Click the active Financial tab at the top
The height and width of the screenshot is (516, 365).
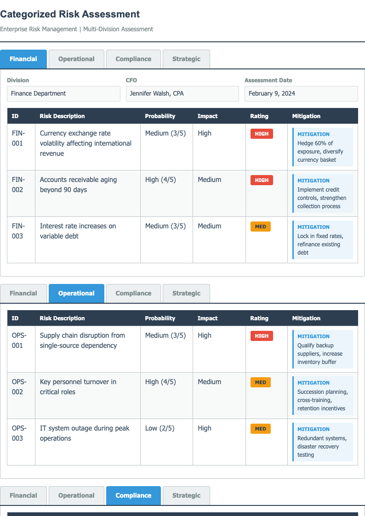click(x=23, y=59)
